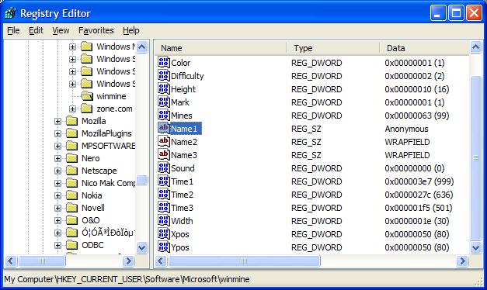Click the Height value DWORD icon

[x=164, y=88]
